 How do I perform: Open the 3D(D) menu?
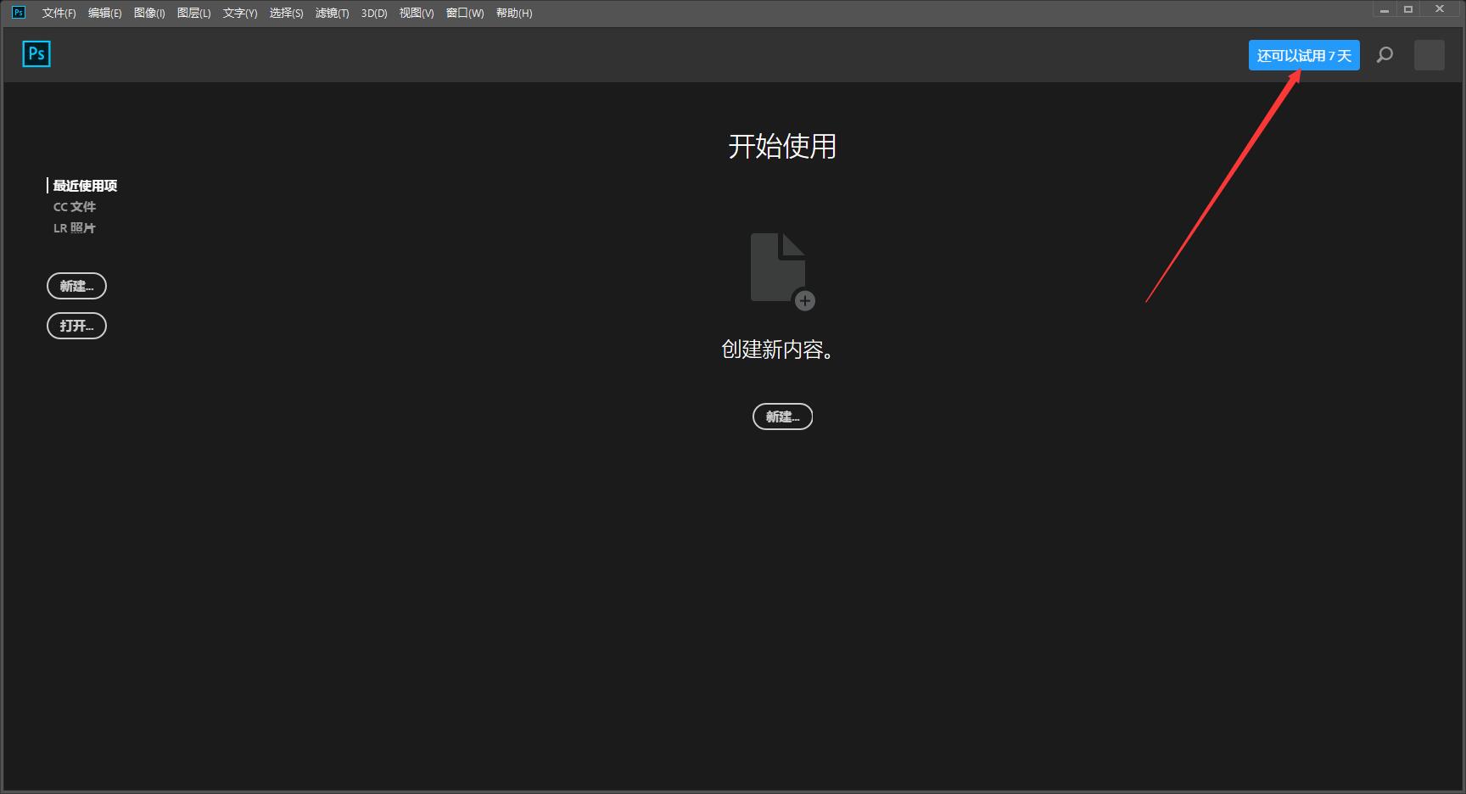tap(372, 13)
